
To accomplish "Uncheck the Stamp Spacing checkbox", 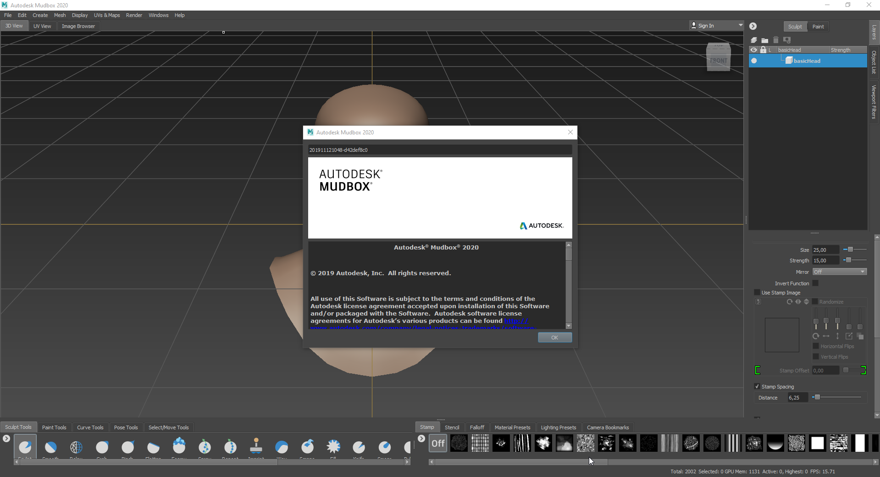I will point(757,387).
